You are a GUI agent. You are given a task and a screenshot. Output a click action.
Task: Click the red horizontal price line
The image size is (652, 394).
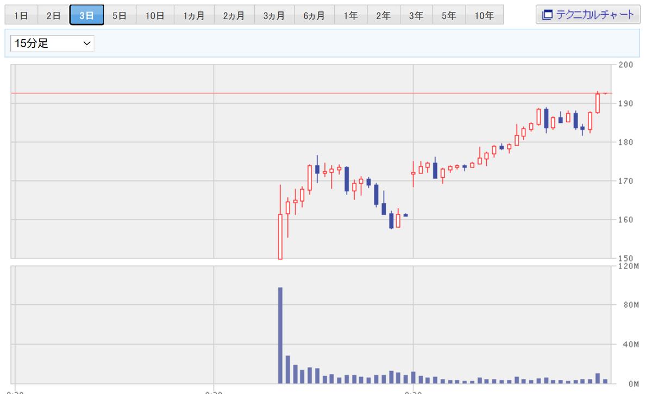point(313,93)
